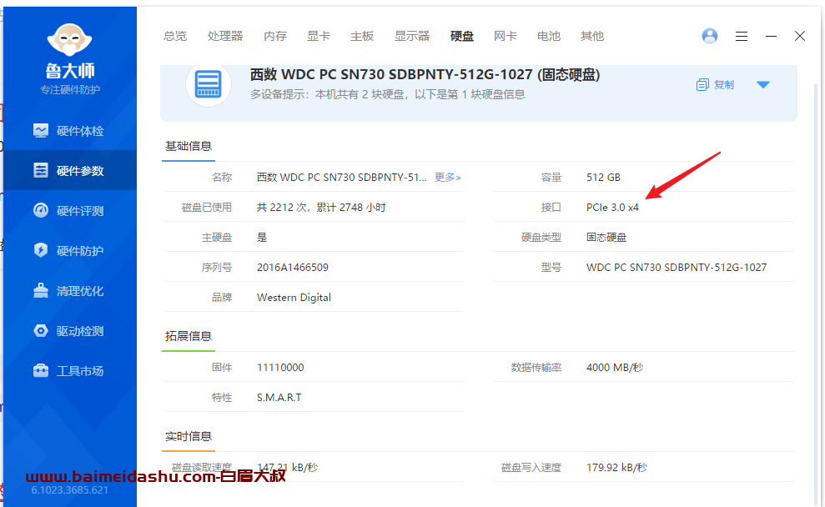Viewport: 825px width, 507px height.
Task: Switch to the 处理器 tab
Action: click(x=225, y=36)
